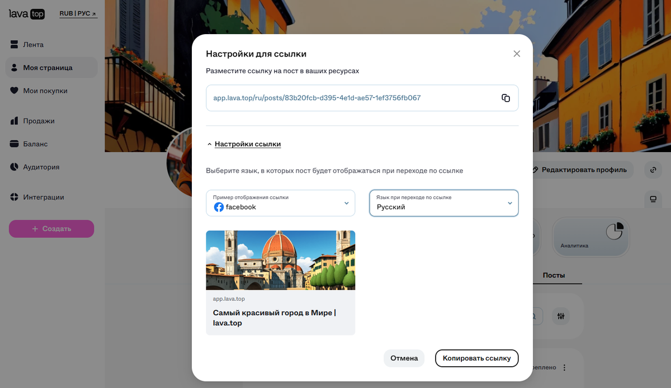Copy the post URL with the copy icon
The image size is (671, 388).
click(505, 98)
